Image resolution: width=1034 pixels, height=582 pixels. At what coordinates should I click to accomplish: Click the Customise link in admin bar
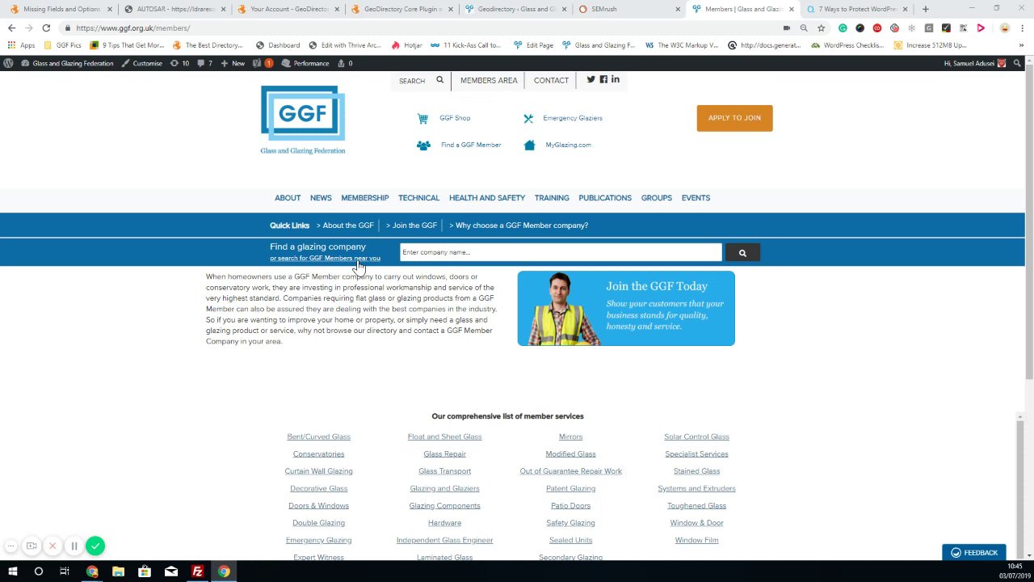tap(142, 63)
